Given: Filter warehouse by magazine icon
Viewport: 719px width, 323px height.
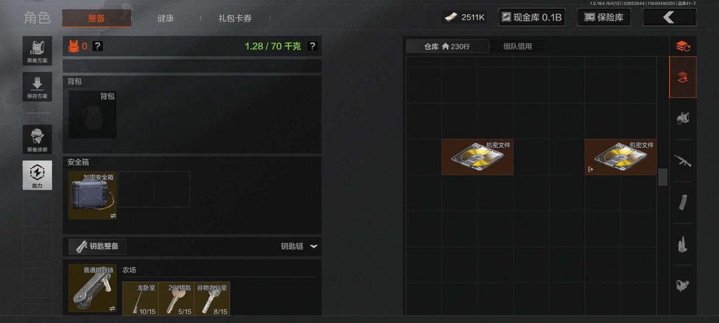Looking at the screenshot, I should pos(683,202).
